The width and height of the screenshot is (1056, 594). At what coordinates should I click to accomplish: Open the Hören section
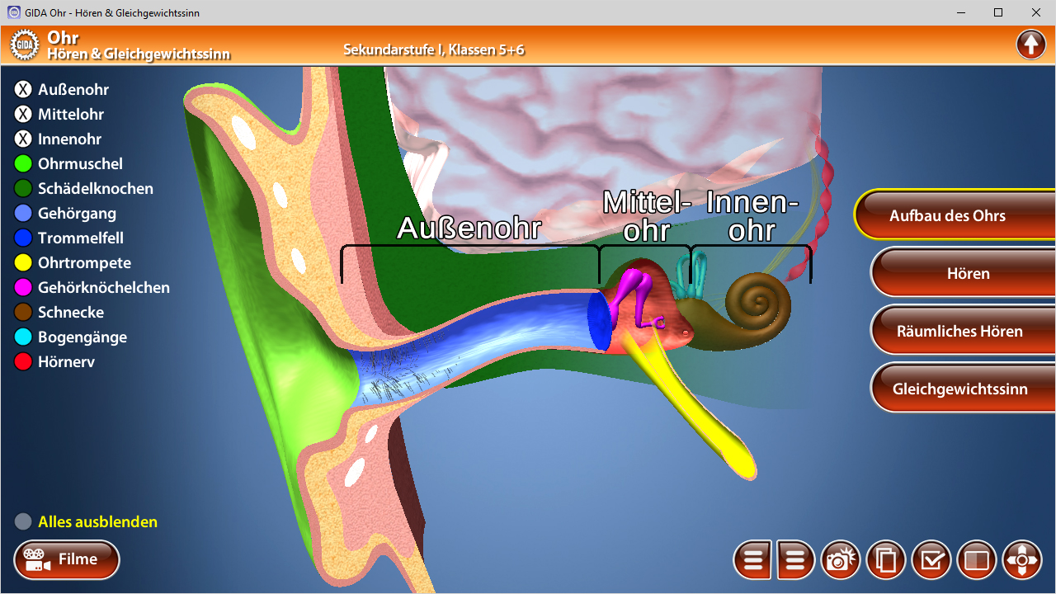point(968,273)
